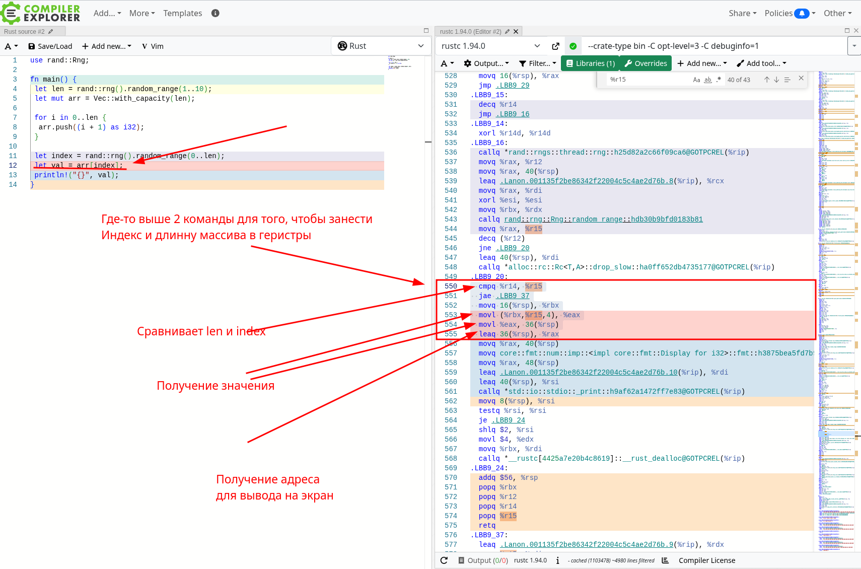
Task: Open the Templates menu item
Action: [182, 13]
